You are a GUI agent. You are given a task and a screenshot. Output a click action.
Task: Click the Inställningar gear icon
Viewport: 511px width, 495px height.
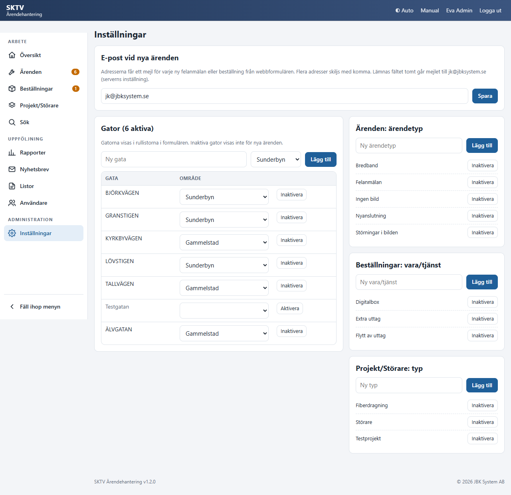point(12,233)
